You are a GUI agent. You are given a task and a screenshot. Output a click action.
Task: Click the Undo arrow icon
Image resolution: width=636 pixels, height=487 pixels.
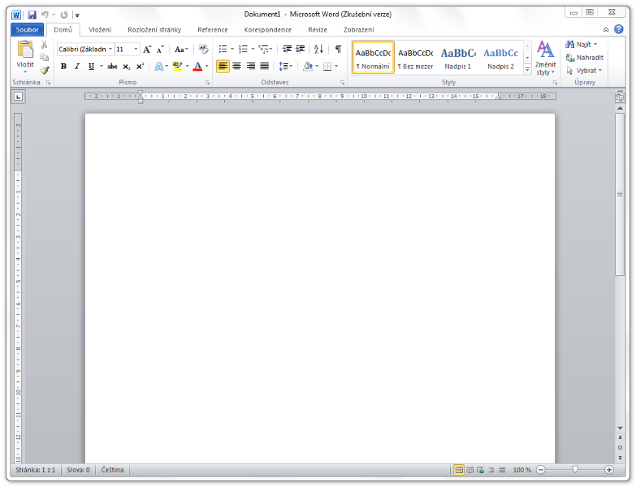[x=45, y=15]
